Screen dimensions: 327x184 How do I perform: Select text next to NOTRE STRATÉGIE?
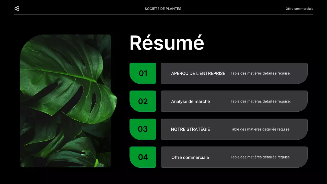(x=260, y=129)
